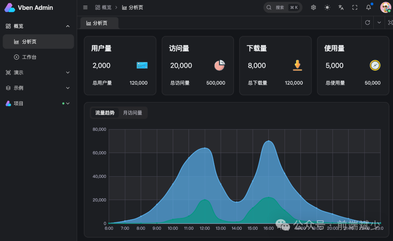Refresh the 分析页 tab content

pos(367,22)
